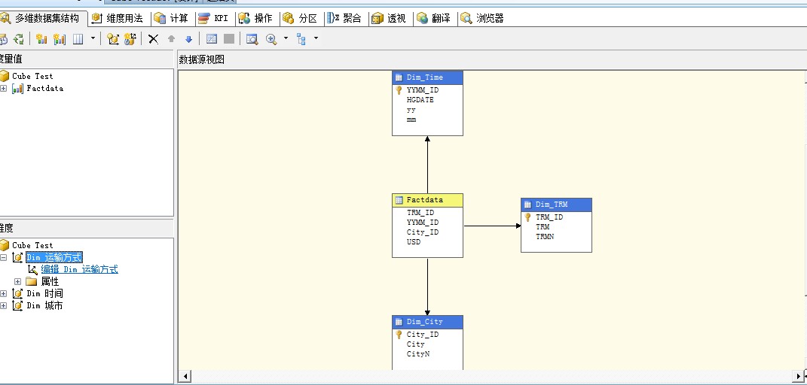Select the Dim_City table header
Viewport: 807px width, 385px height.
tap(428, 322)
